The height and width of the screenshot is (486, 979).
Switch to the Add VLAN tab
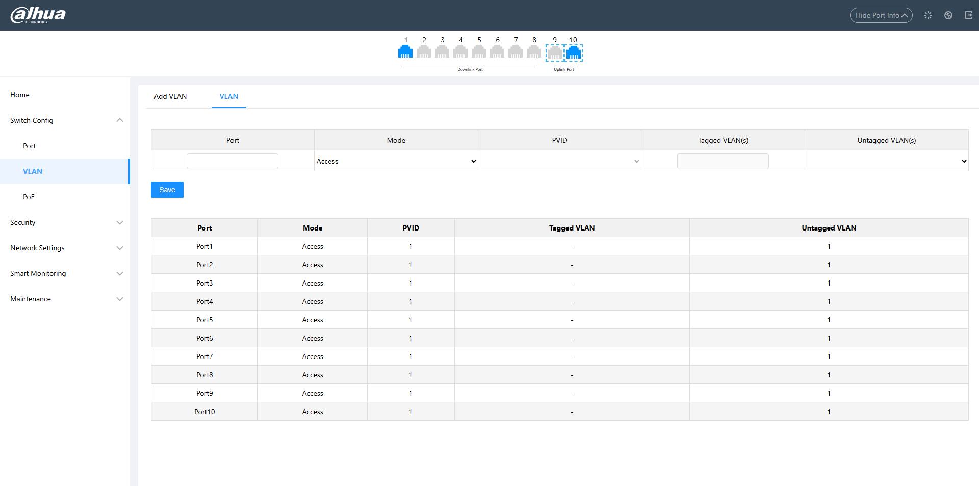170,96
